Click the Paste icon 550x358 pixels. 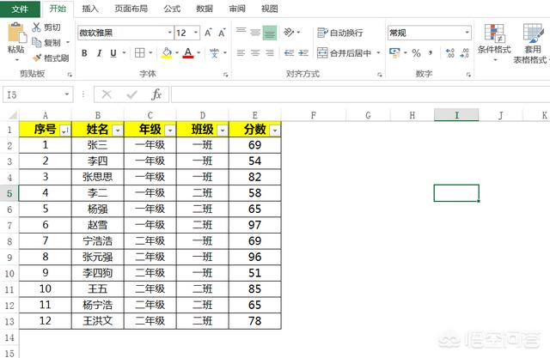[16, 33]
